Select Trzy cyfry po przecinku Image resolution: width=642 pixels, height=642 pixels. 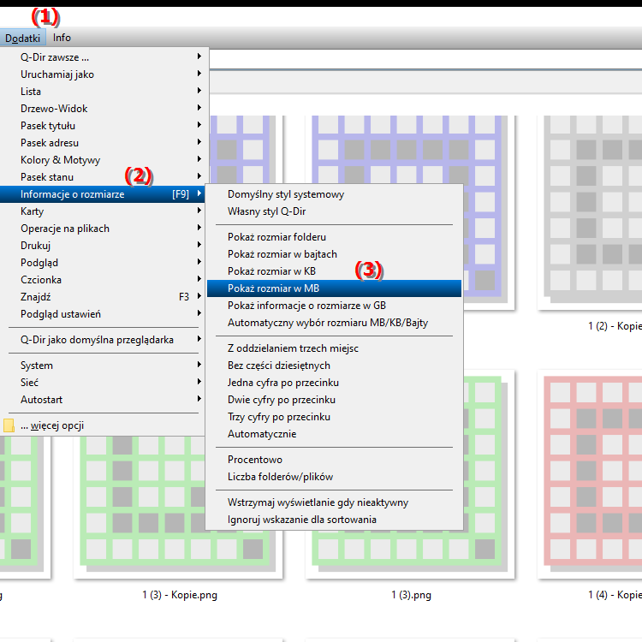pyautogui.click(x=334, y=417)
